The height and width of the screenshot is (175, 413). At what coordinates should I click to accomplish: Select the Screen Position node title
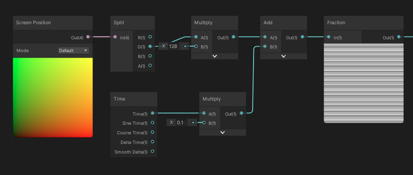click(x=33, y=22)
